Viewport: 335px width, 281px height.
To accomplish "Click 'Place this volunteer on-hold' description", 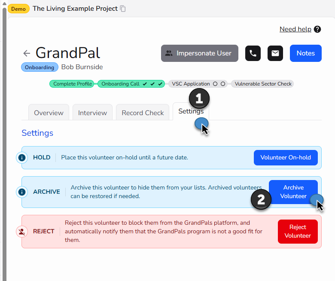I will [125, 158].
